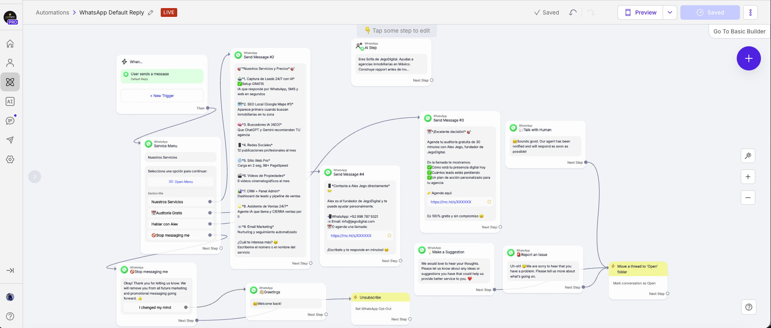Viewport: 771px width, 328px height.
Task: Toggle the LIVE status badge
Action: point(169,12)
